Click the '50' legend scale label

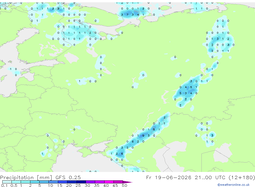click(124, 185)
